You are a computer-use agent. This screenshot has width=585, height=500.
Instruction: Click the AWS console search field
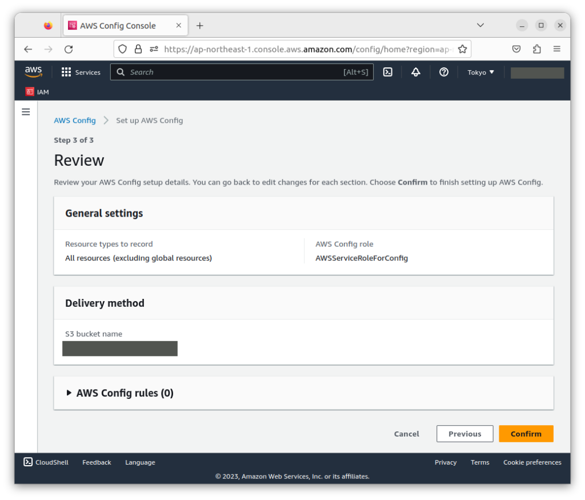(240, 72)
